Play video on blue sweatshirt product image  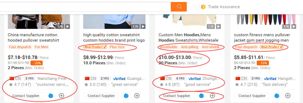[x=143, y=26]
